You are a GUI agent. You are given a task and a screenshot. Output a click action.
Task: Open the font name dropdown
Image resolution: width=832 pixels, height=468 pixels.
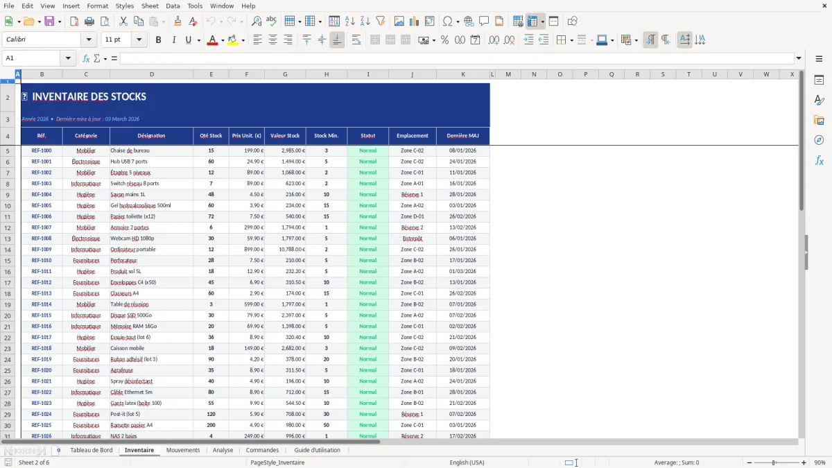tap(89, 40)
